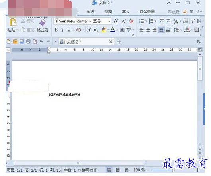This screenshot has height=176, width=211.
Task: Apply superscript X² formatting
Action: tap(89, 30)
